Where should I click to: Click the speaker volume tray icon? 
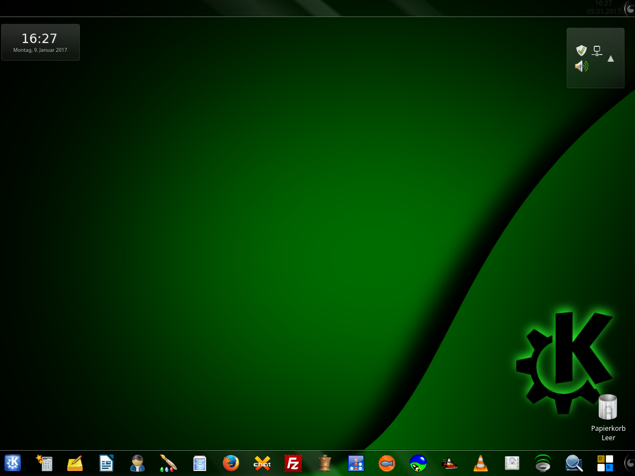tap(581, 67)
